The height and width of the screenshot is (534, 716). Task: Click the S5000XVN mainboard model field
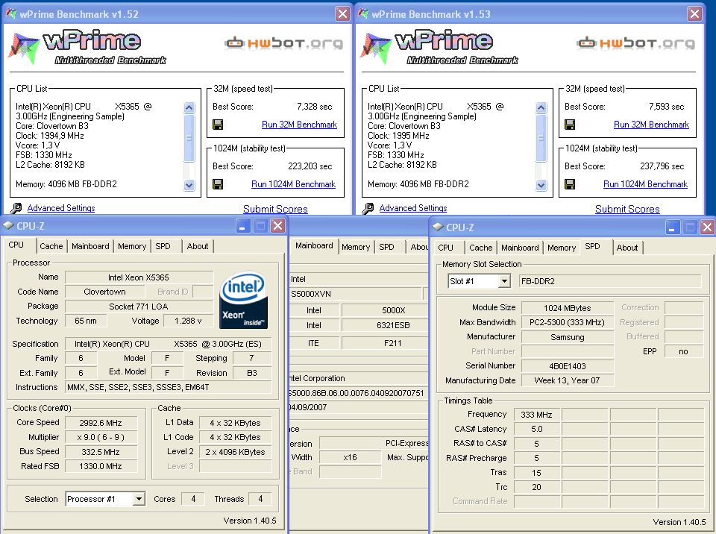point(355,294)
